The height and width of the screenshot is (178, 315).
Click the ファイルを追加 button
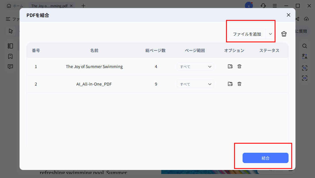pos(247,34)
